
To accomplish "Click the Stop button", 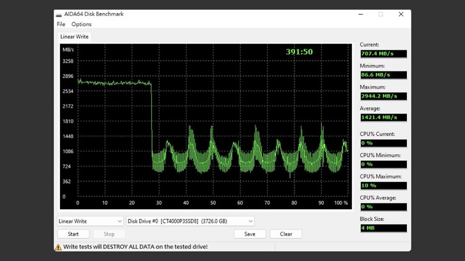I will [x=109, y=234].
